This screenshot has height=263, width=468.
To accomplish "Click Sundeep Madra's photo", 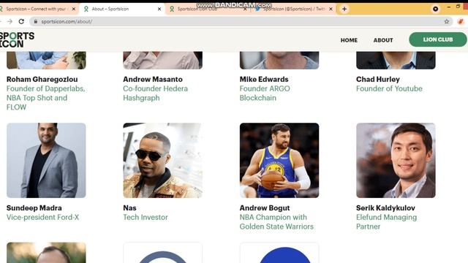I will (x=46, y=160).
